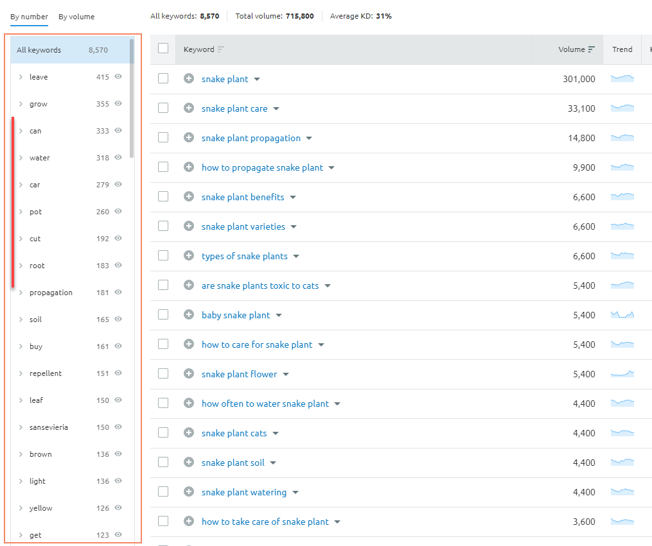Check the 'snake plant care' row checkbox
Image resolution: width=652 pixels, height=546 pixels.
coord(163,108)
